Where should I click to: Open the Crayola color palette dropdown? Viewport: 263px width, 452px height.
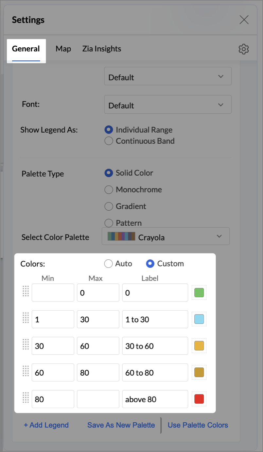pos(166,236)
